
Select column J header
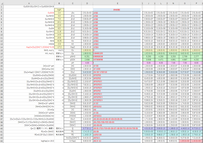click(x=149, y=3)
